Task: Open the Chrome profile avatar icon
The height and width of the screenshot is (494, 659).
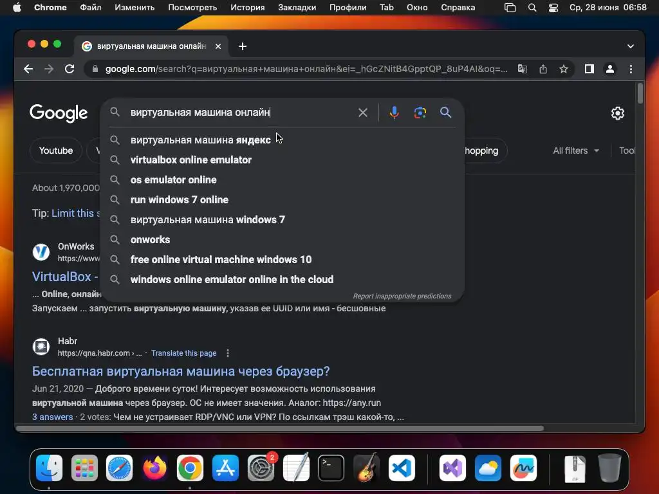Action: pos(610,69)
